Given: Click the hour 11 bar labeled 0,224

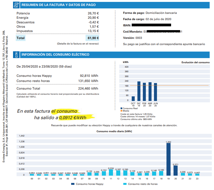Looking at the screenshot, I should (111, 173).
